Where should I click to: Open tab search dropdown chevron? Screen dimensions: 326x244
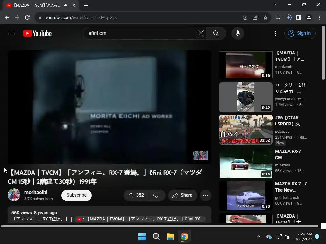pyautogui.click(x=275, y=4)
